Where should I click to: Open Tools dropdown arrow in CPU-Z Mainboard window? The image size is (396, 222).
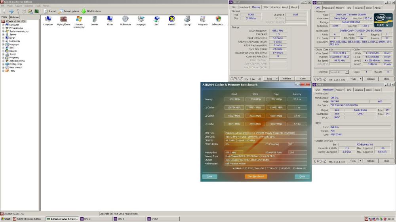click(x=360, y=161)
